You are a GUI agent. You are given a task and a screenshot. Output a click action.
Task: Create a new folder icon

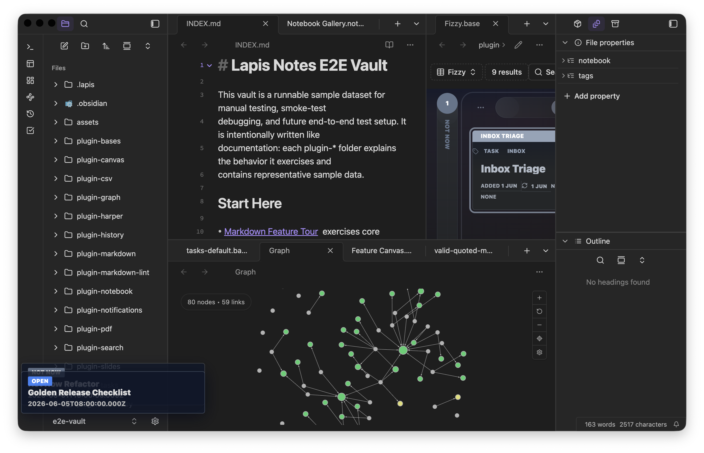(85, 46)
